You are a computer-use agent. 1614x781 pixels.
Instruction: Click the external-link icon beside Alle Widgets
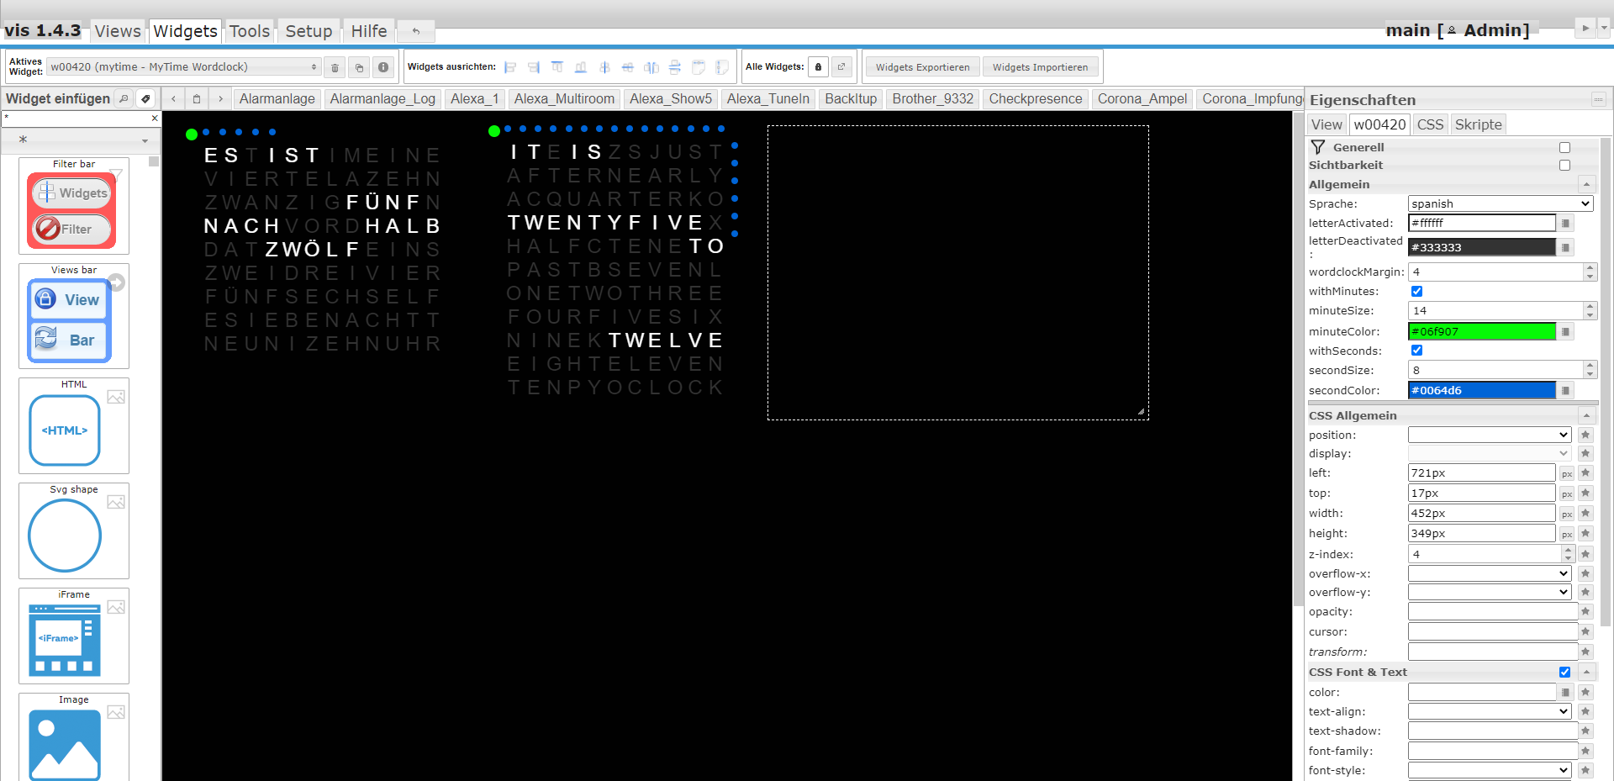[841, 67]
